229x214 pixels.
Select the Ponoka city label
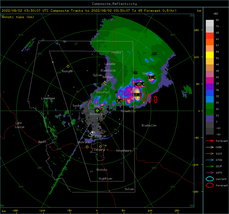click(x=116, y=52)
